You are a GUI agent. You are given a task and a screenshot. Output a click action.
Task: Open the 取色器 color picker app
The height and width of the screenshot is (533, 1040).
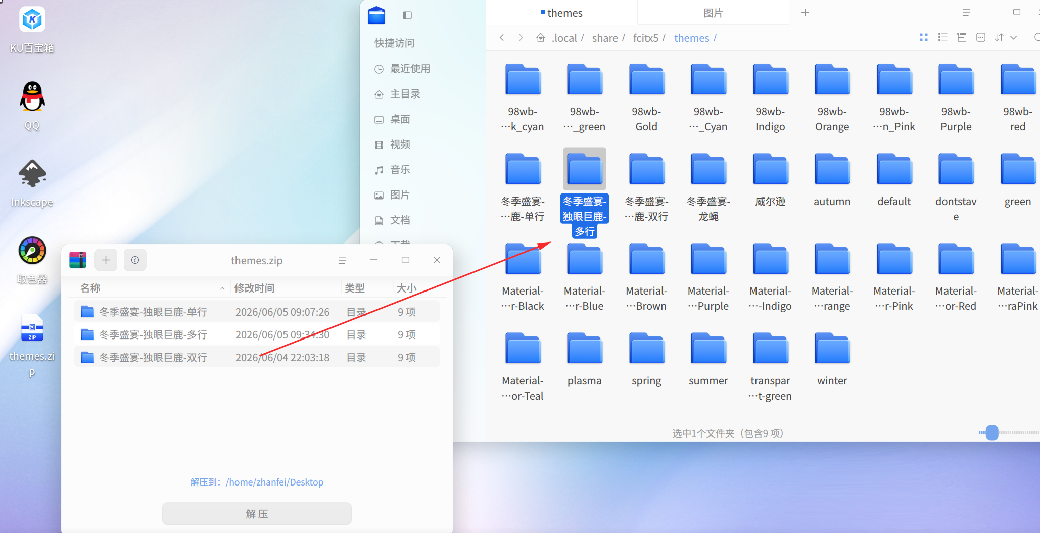(32, 259)
